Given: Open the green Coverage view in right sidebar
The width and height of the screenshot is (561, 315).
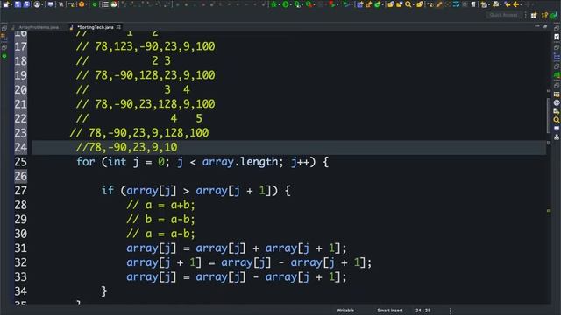Looking at the screenshot, I should tap(557, 75).
